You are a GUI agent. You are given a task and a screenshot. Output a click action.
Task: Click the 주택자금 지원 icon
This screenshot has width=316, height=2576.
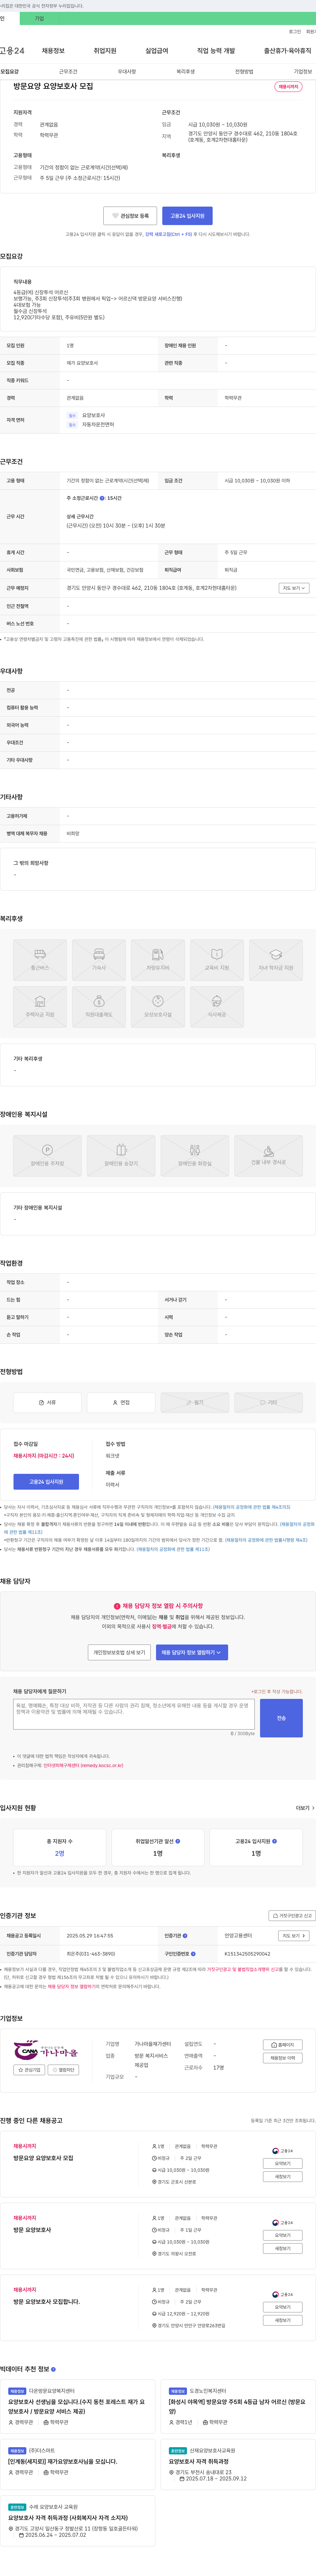coord(40,1007)
